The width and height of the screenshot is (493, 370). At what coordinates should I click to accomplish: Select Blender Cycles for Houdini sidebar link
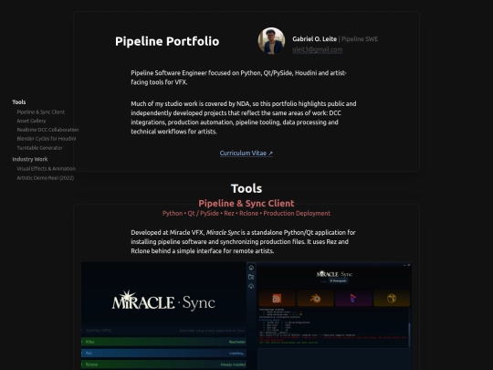tap(47, 139)
